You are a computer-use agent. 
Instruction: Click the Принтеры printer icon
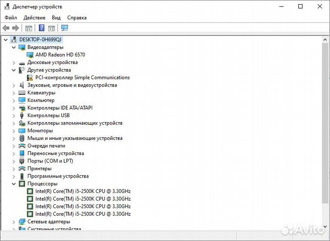click(x=22, y=169)
